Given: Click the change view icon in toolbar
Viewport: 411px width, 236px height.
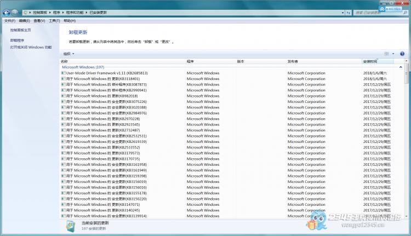Looking at the screenshot, I should [x=386, y=54].
